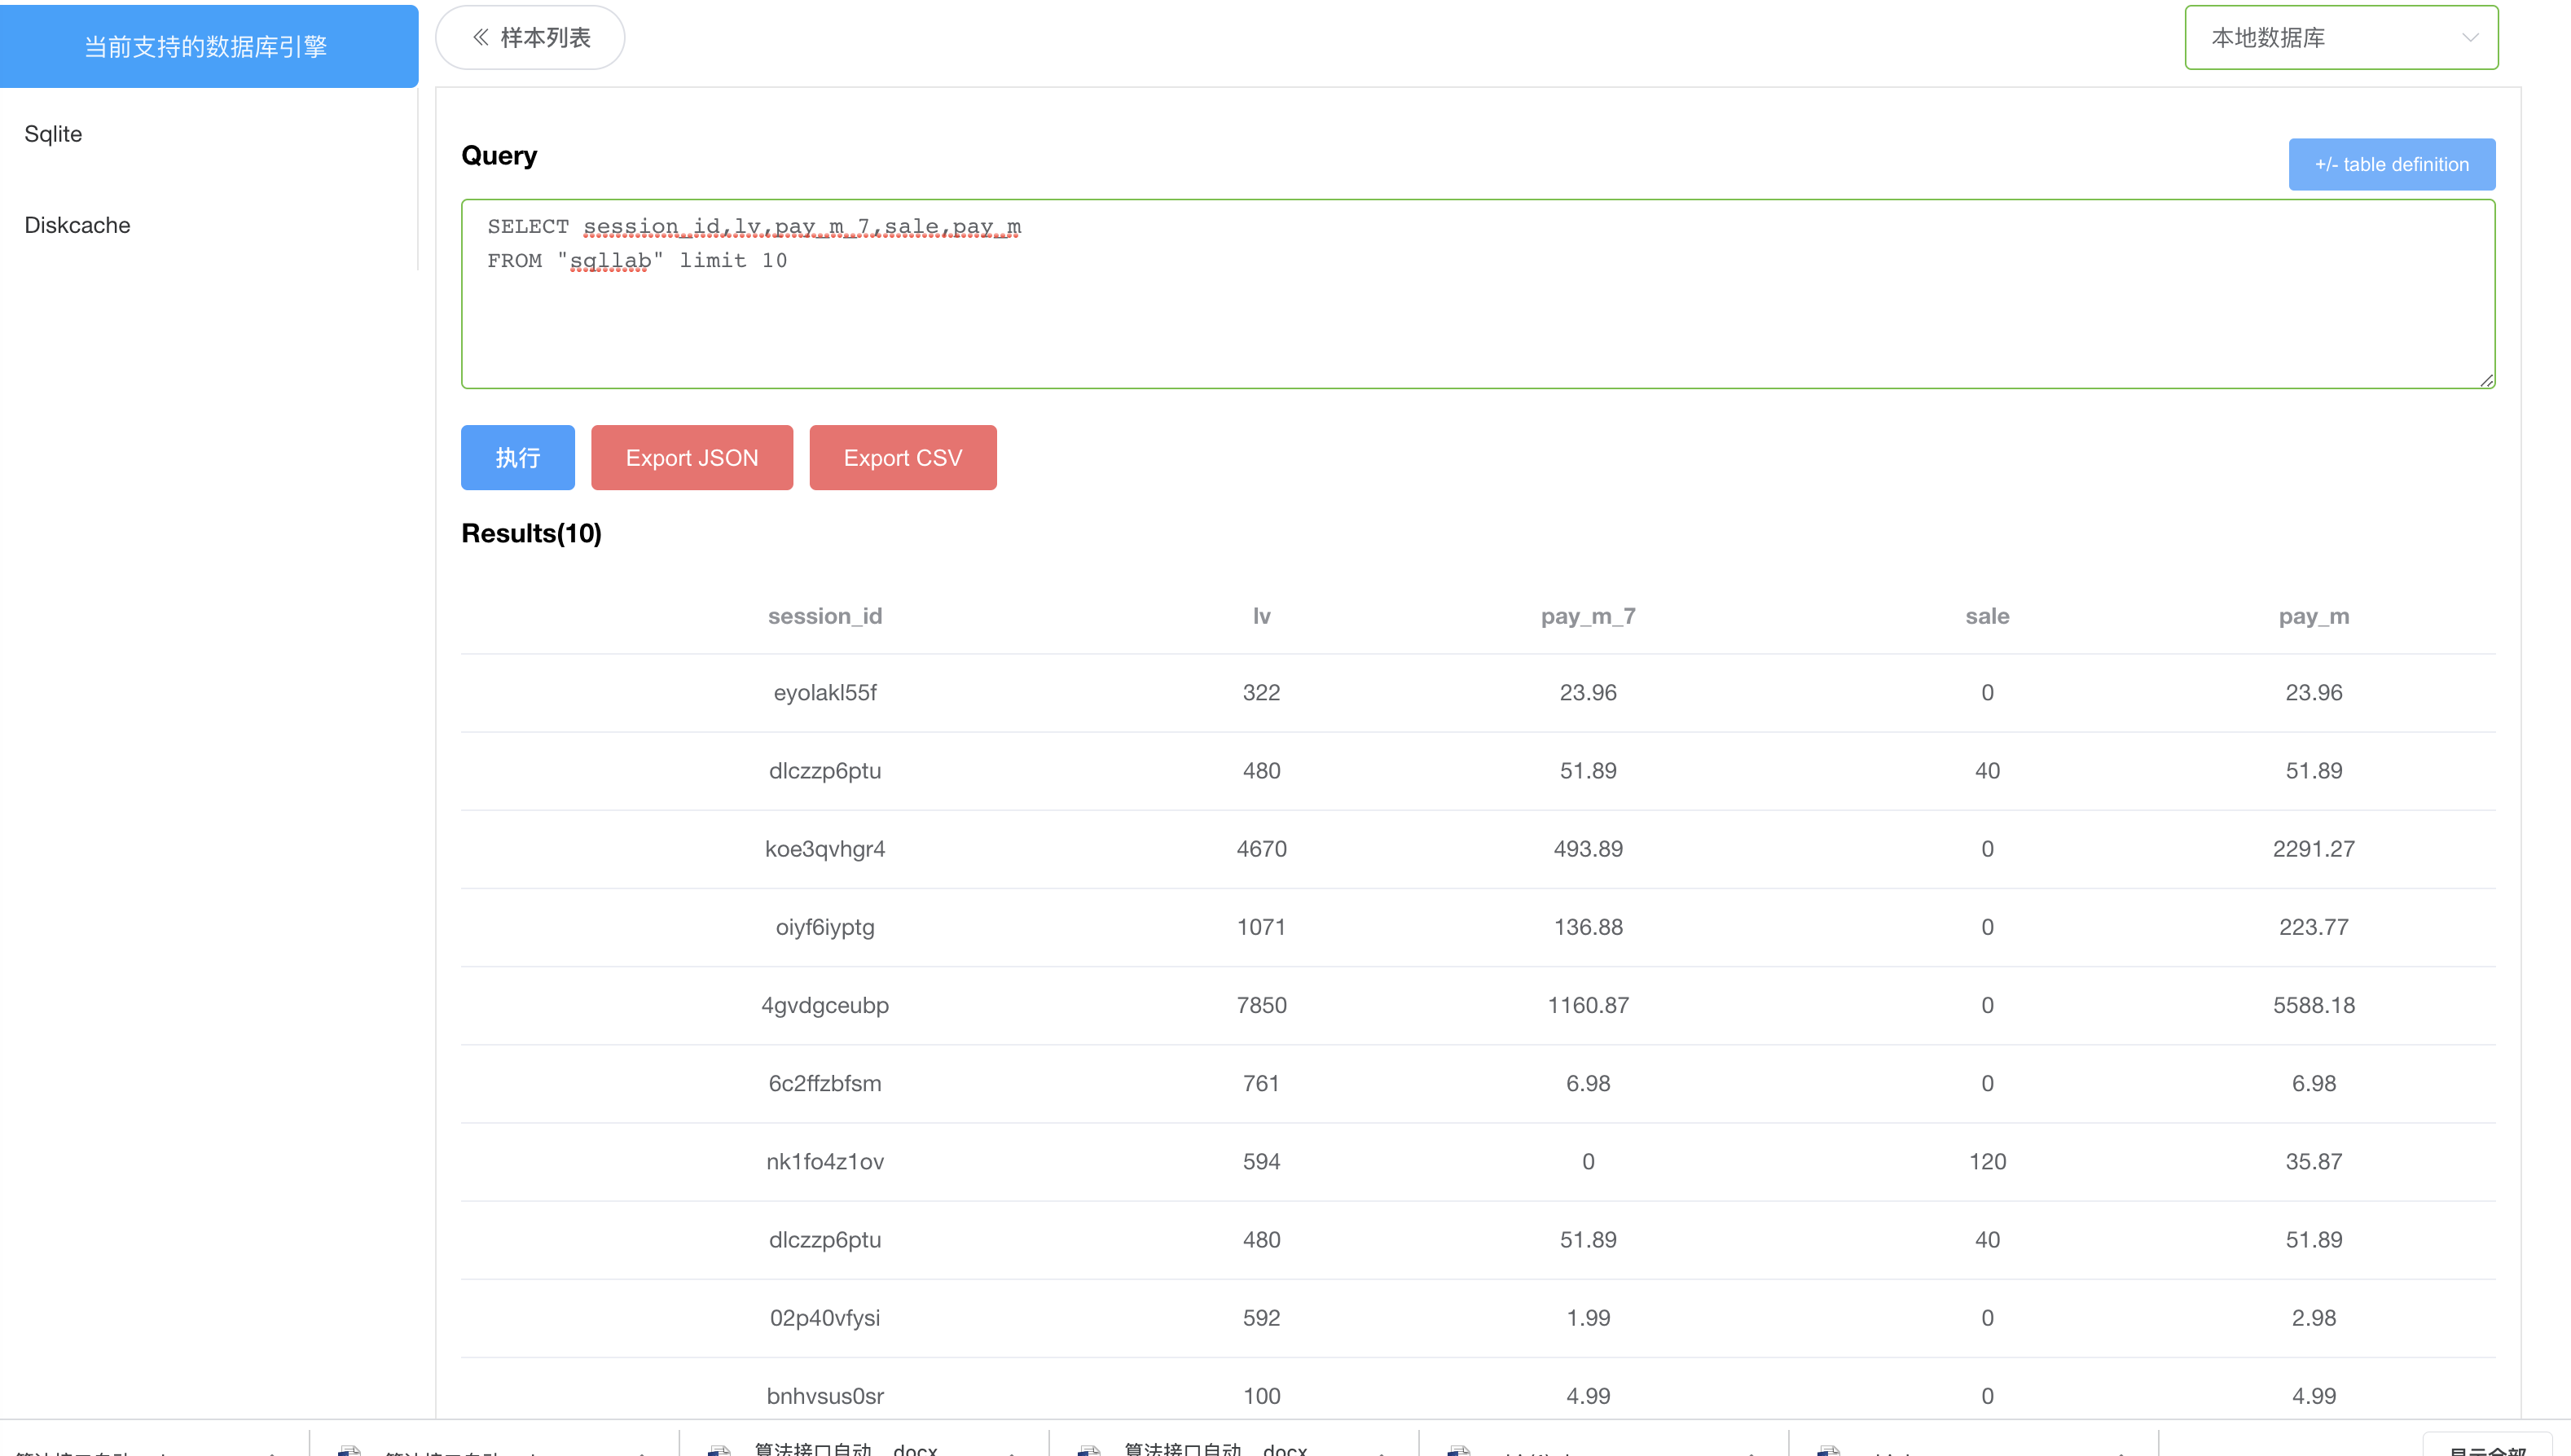The image size is (2571, 1456).
Task: Select Sqlite in the engine list
Action: [53, 134]
